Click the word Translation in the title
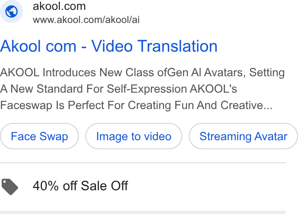Image resolution: width=298 pixels, height=214 pixels. 177,46
